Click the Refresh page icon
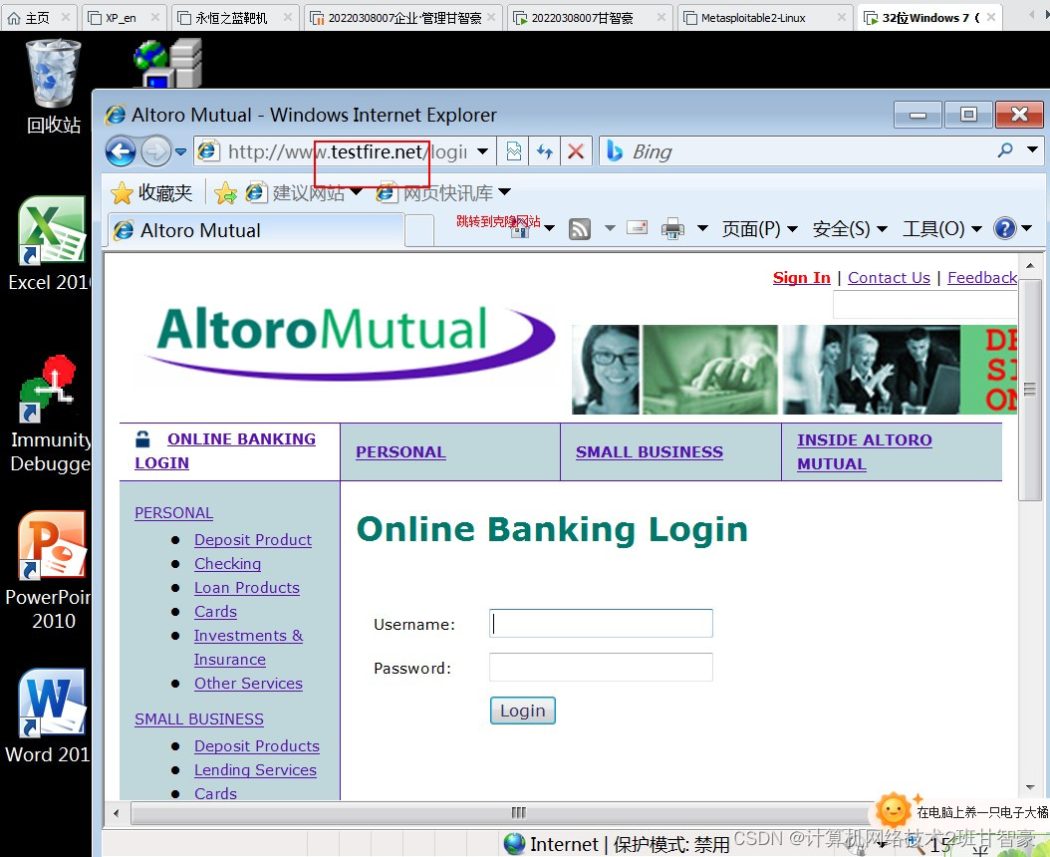Screen dimensions: 1050x857 [544, 151]
